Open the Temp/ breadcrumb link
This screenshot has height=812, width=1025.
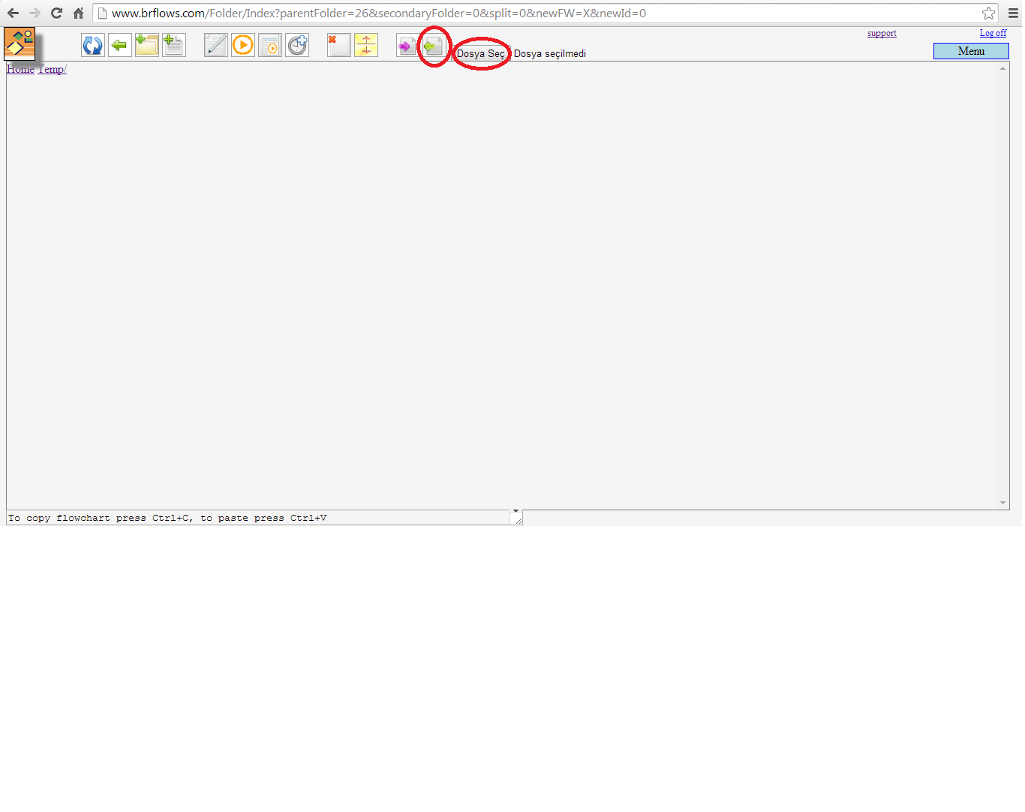[x=52, y=69]
